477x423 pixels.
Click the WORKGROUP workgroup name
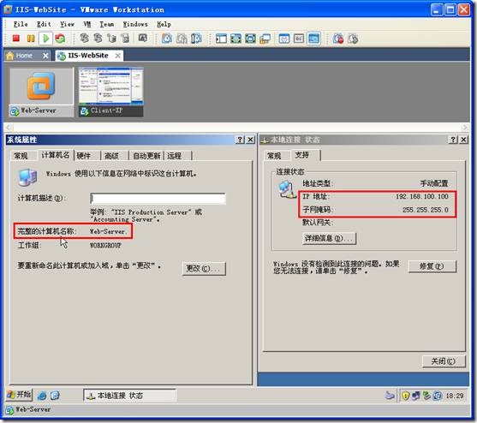[105, 245]
